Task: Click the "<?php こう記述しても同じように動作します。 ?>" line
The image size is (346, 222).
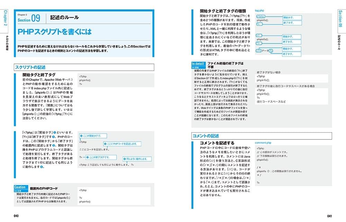Action: pyautogui.click(x=106, y=165)
